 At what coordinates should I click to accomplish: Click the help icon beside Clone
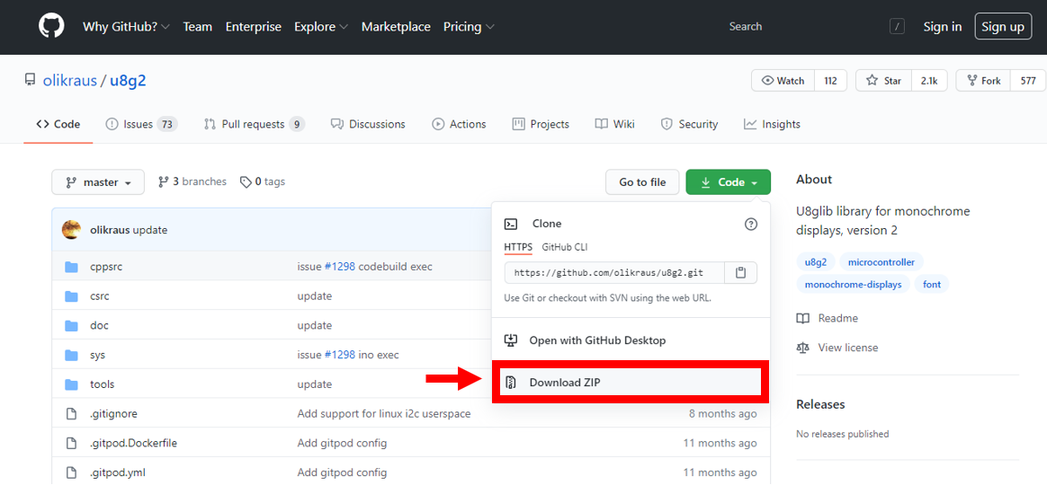pos(751,224)
